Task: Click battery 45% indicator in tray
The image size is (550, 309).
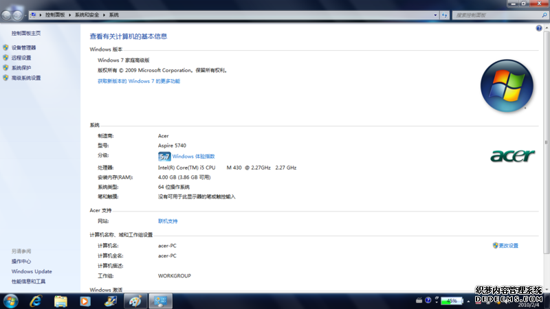Action: [452, 301]
